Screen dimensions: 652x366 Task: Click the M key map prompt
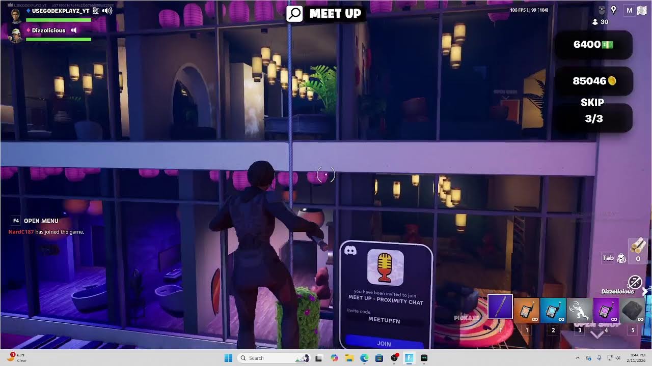630,10
